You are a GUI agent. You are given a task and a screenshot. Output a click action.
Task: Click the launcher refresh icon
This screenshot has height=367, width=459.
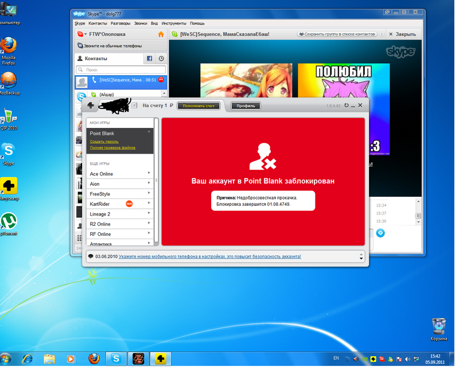click(x=347, y=106)
